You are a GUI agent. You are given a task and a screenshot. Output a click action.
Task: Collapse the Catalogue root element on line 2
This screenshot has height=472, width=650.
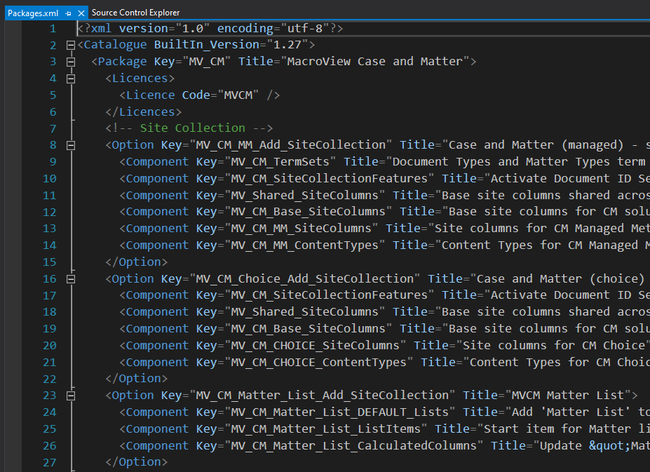[72, 44]
